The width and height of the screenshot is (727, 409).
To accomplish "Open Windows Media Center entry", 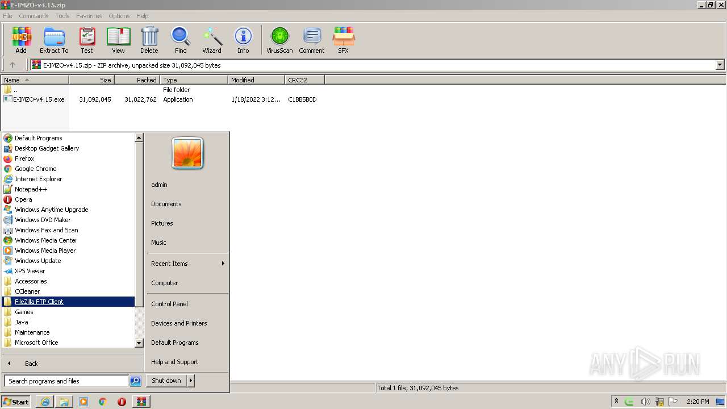I will point(68,240).
